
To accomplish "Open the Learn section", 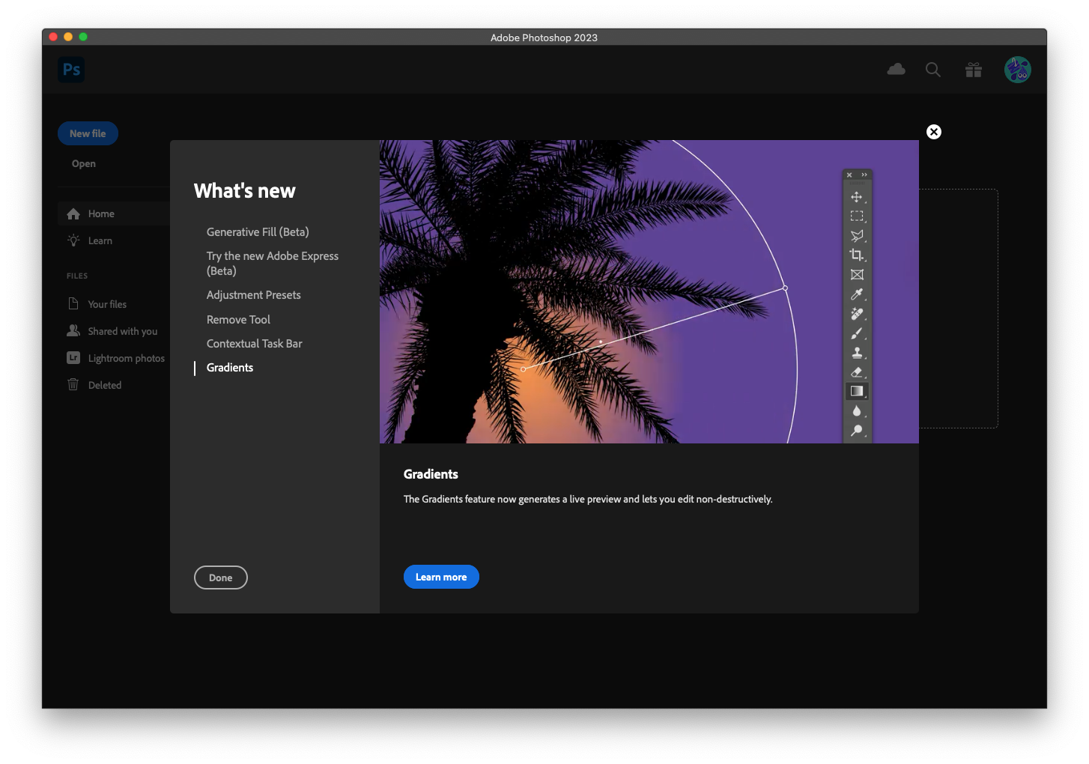I will coord(100,240).
